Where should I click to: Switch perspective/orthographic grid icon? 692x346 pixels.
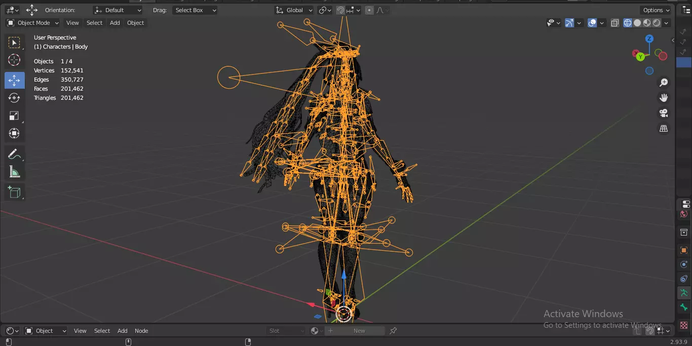pos(664,129)
